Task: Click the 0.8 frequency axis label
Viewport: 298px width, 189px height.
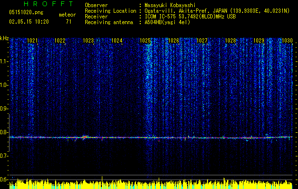Action: pyautogui.click(x=4, y=132)
